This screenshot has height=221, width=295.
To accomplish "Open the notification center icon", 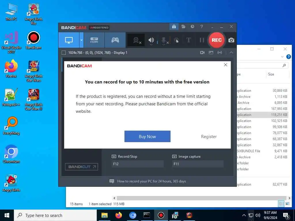I will 286,216.
